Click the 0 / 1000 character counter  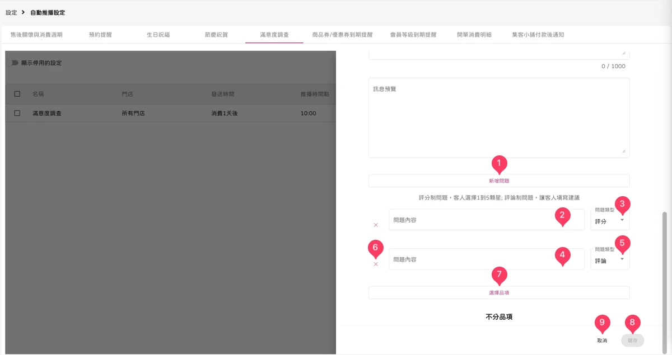coord(613,67)
